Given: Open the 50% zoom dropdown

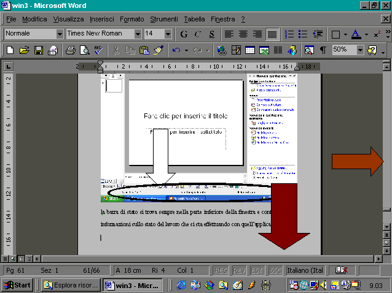Looking at the screenshot, I should [360, 50].
